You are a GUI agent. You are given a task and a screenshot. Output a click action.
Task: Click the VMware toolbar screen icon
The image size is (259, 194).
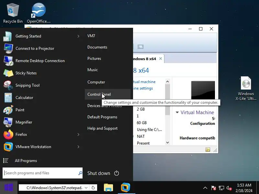141,47
